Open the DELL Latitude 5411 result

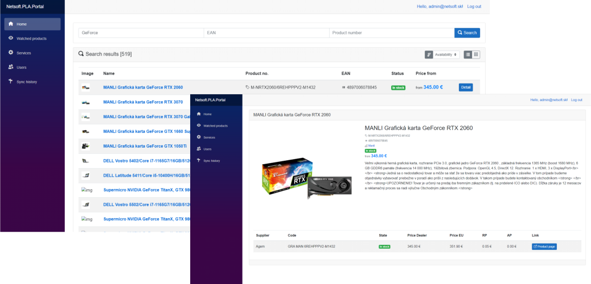[x=147, y=176]
